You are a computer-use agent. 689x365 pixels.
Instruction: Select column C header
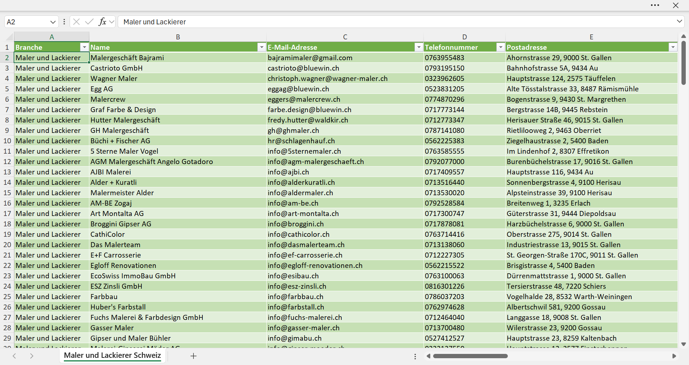click(x=345, y=37)
